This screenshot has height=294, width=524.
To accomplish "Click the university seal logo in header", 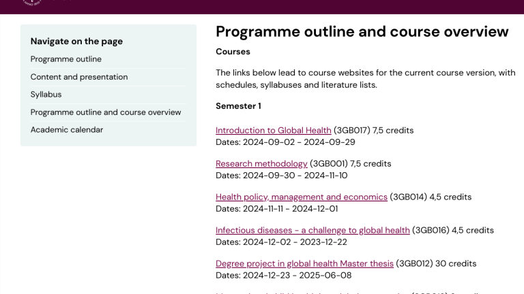I will pos(32,2).
